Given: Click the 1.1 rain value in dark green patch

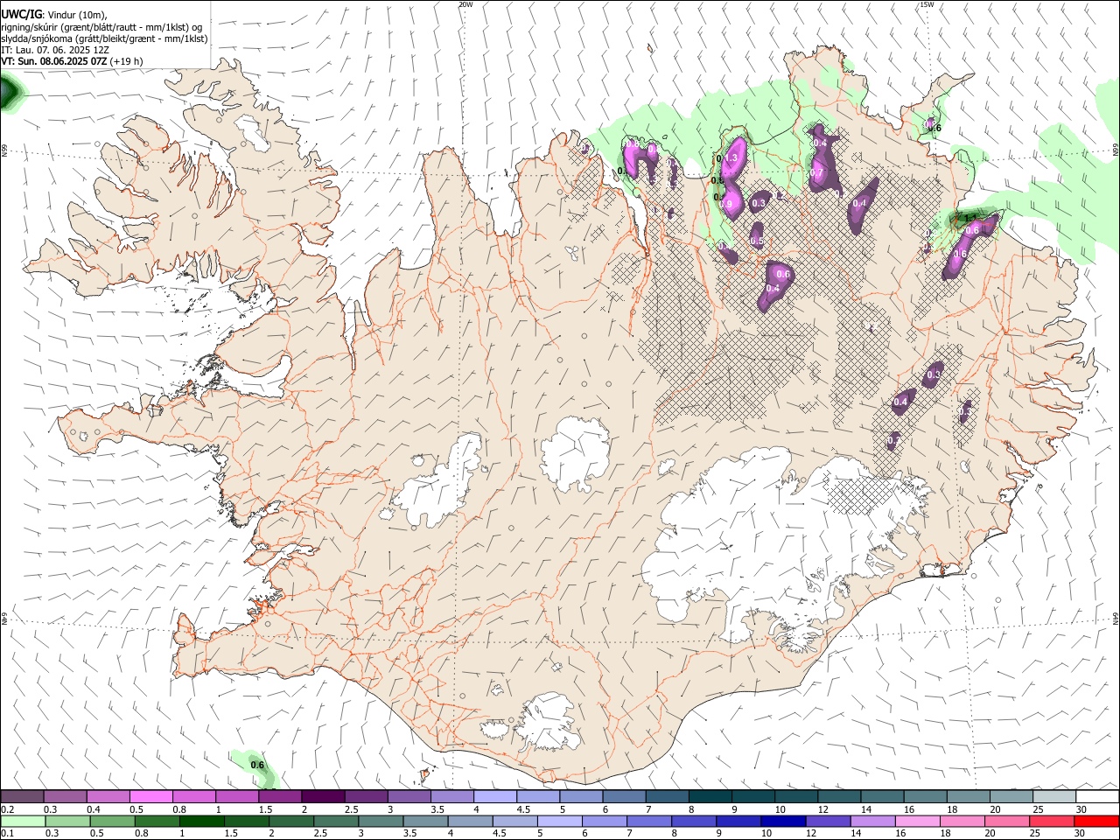Looking at the screenshot, I should pos(969,218).
